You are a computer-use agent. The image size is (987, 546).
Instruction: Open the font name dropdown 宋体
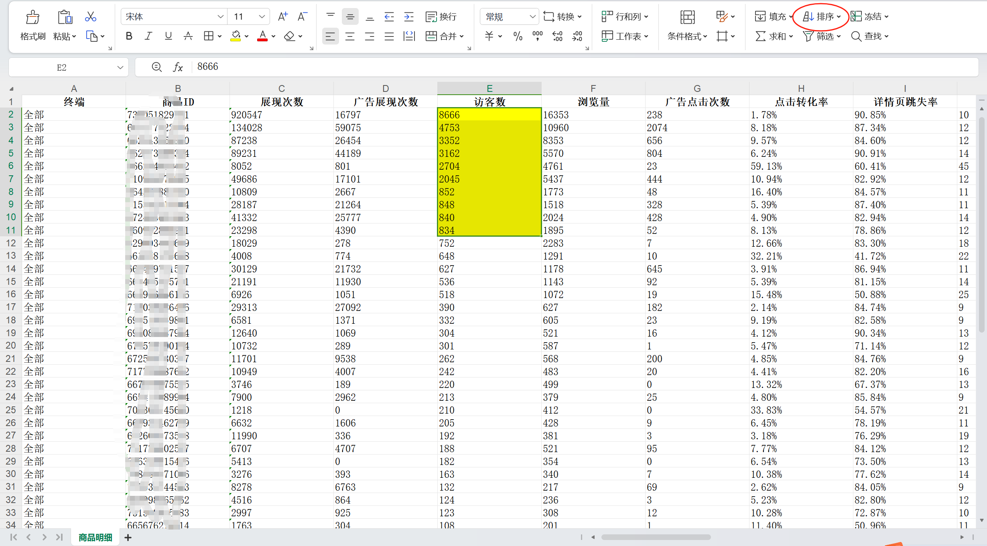point(220,16)
